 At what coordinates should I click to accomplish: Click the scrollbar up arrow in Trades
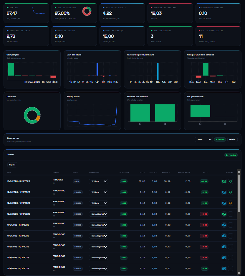(239, 172)
